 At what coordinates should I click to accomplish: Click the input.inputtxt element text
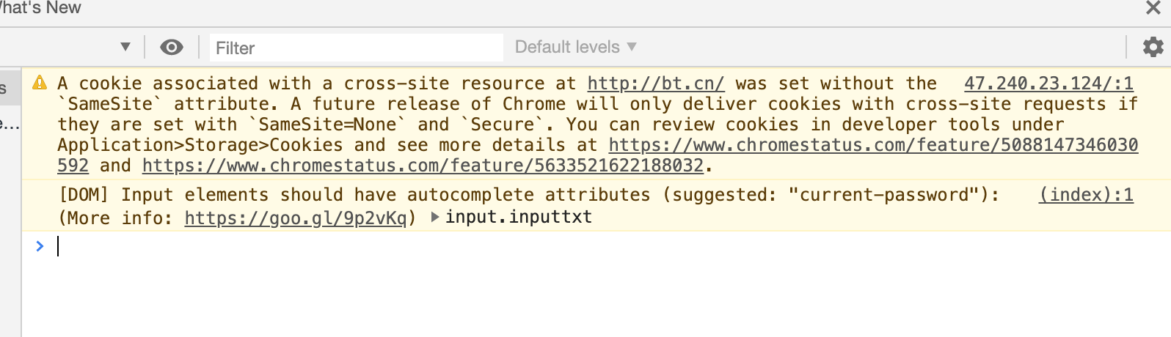click(x=518, y=217)
